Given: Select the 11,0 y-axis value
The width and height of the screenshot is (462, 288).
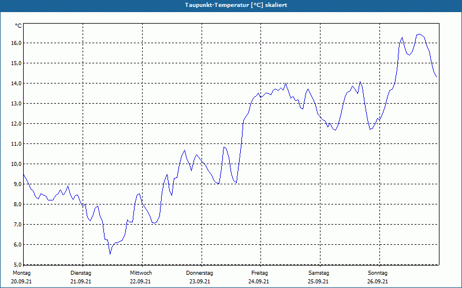Looking at the screenshot, I should click(x=17, y=143).
